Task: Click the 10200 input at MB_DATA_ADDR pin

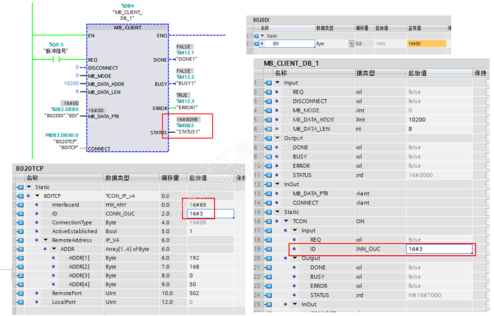Action: tap(71, 83)
